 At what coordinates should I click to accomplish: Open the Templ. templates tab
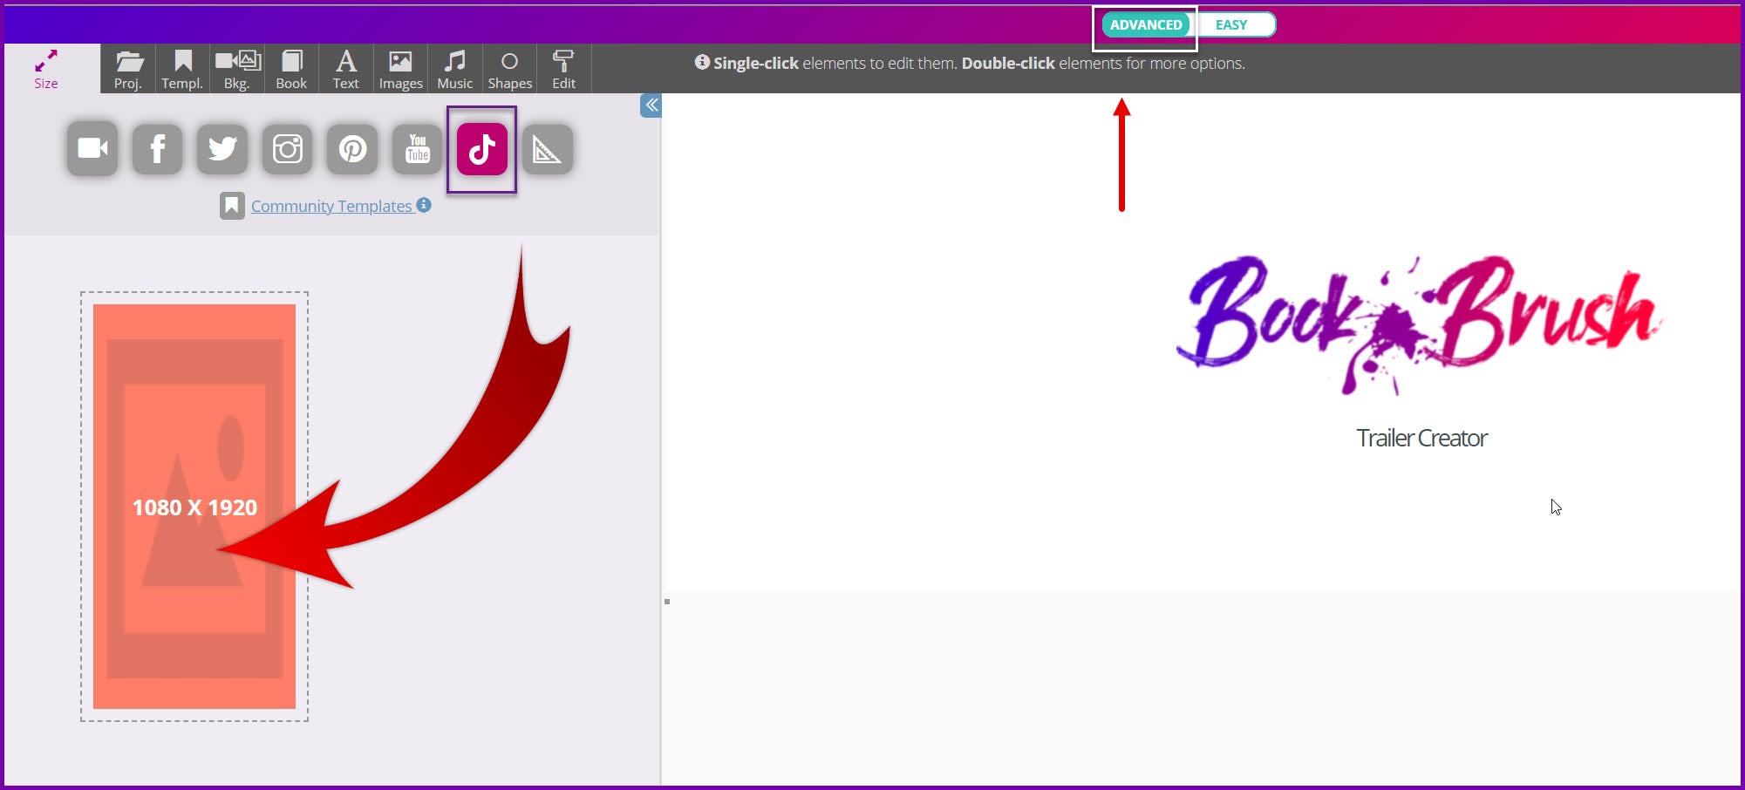coord(182,70)
